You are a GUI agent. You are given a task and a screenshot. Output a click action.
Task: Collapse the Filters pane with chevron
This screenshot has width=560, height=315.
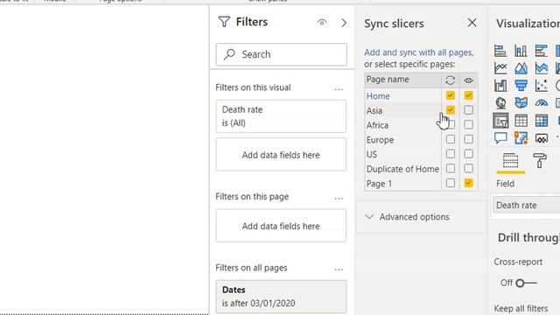tap(344, 23)
